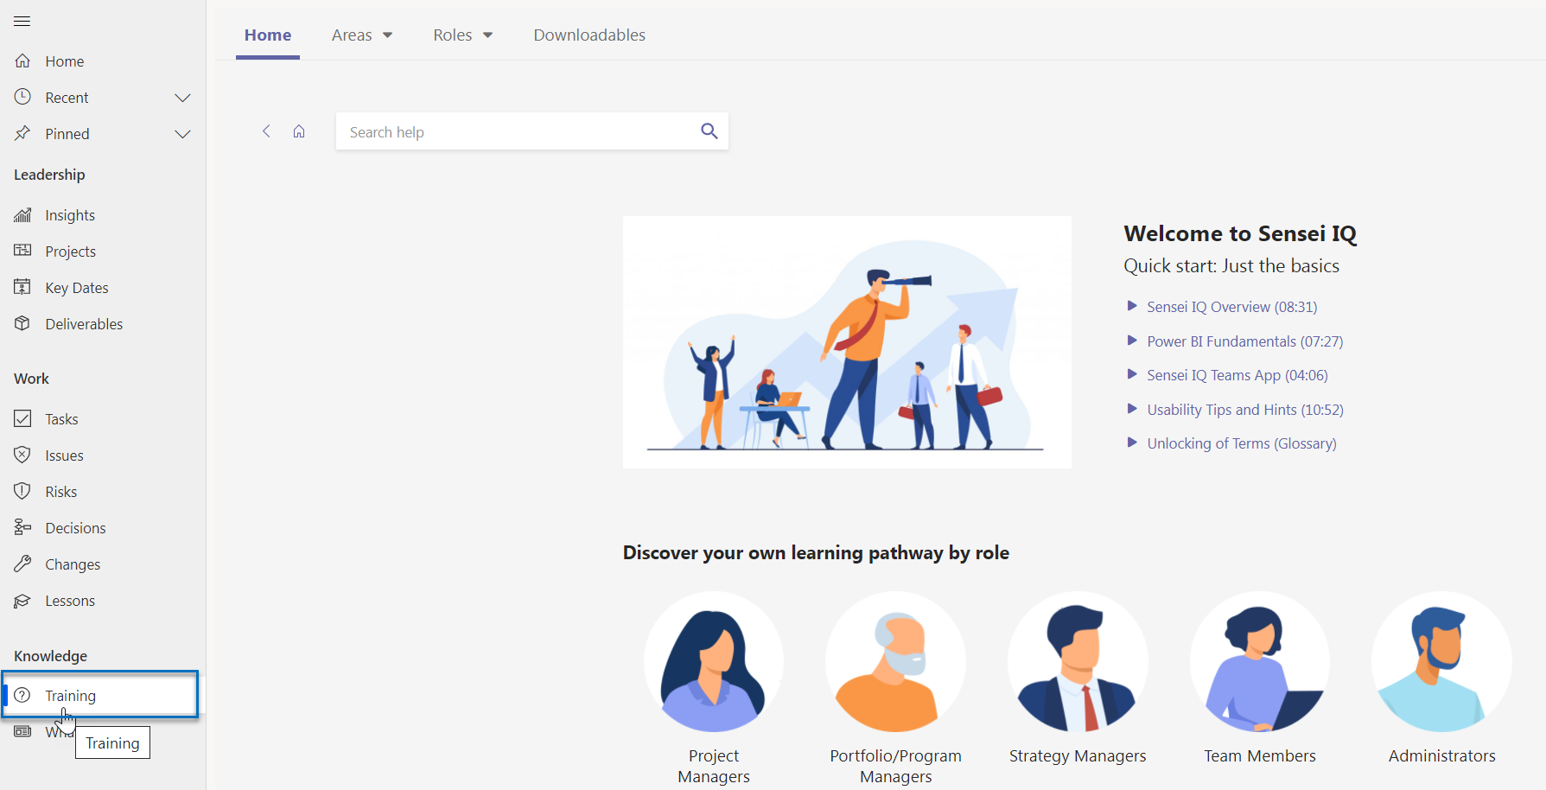Select the Strategy Managers role avatar
1546x790 pixels.
click(1078, 661)
